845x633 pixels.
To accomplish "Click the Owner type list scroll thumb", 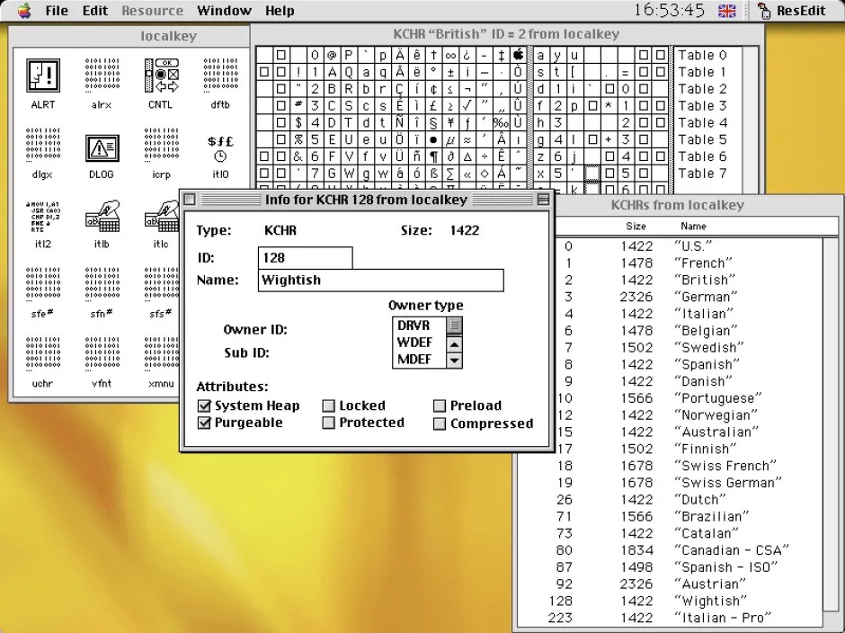I will (454, 325).
